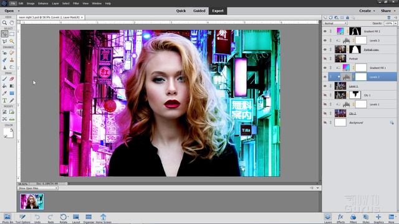Expand the Open button dropdown arrow
Screen dimensions: 399x224
point(19,11)
